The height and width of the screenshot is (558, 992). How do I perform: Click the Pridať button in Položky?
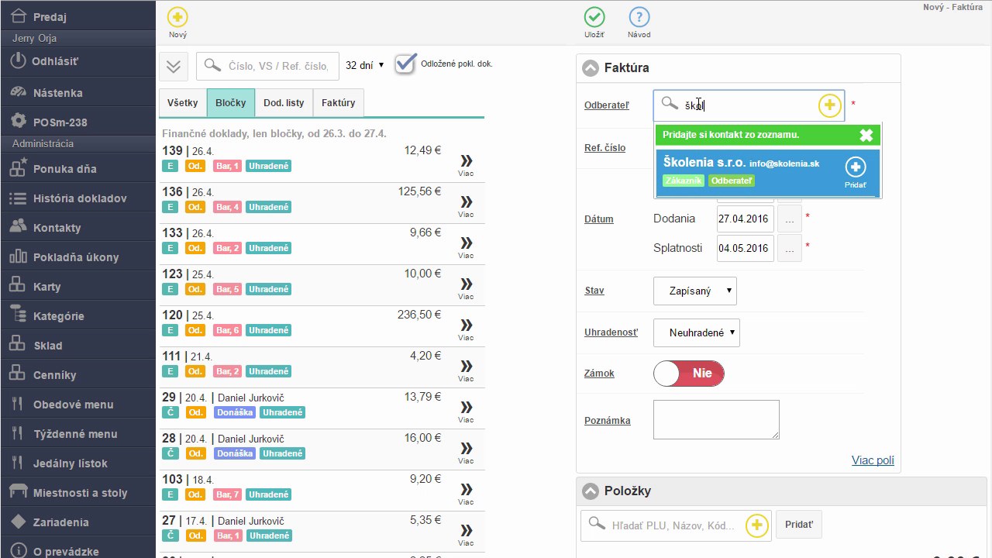pyautogui.click(x=799, y=525)
